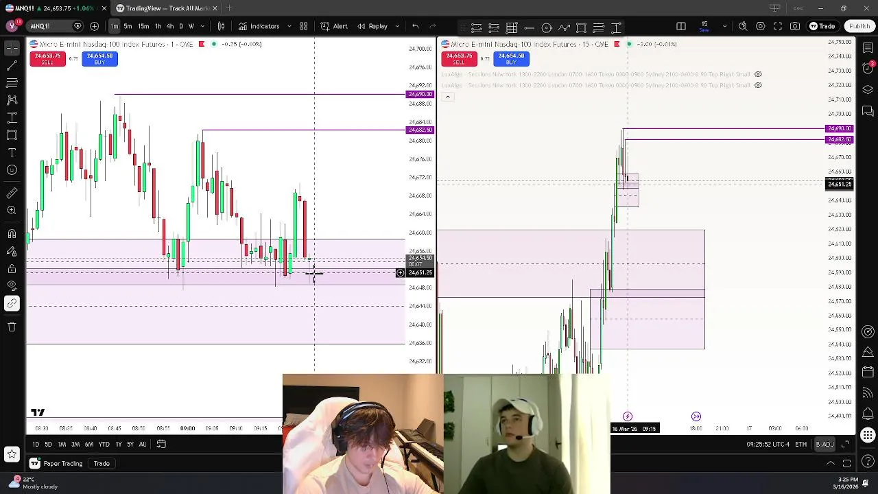The image size is (878, 494).
Task: Open the object tree layers icon
Action: tap(868, 89)
